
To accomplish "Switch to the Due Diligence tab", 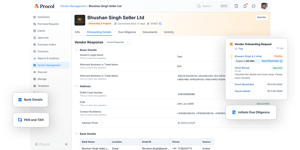I will 127,32.
